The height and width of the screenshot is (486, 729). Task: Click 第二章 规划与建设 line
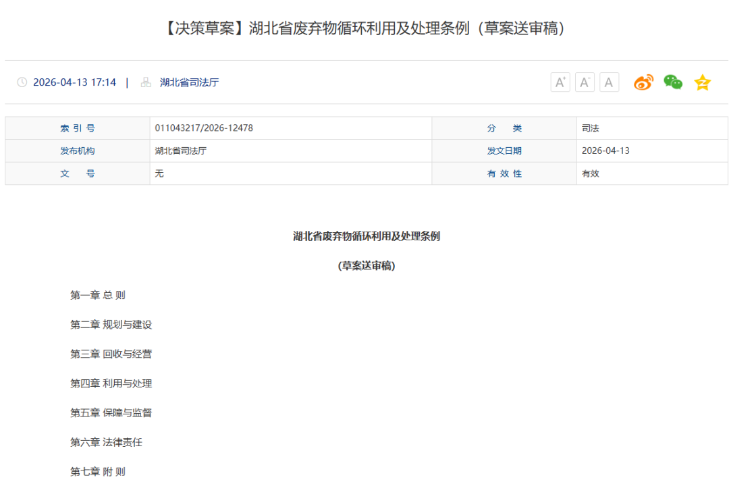click(111, 325)
